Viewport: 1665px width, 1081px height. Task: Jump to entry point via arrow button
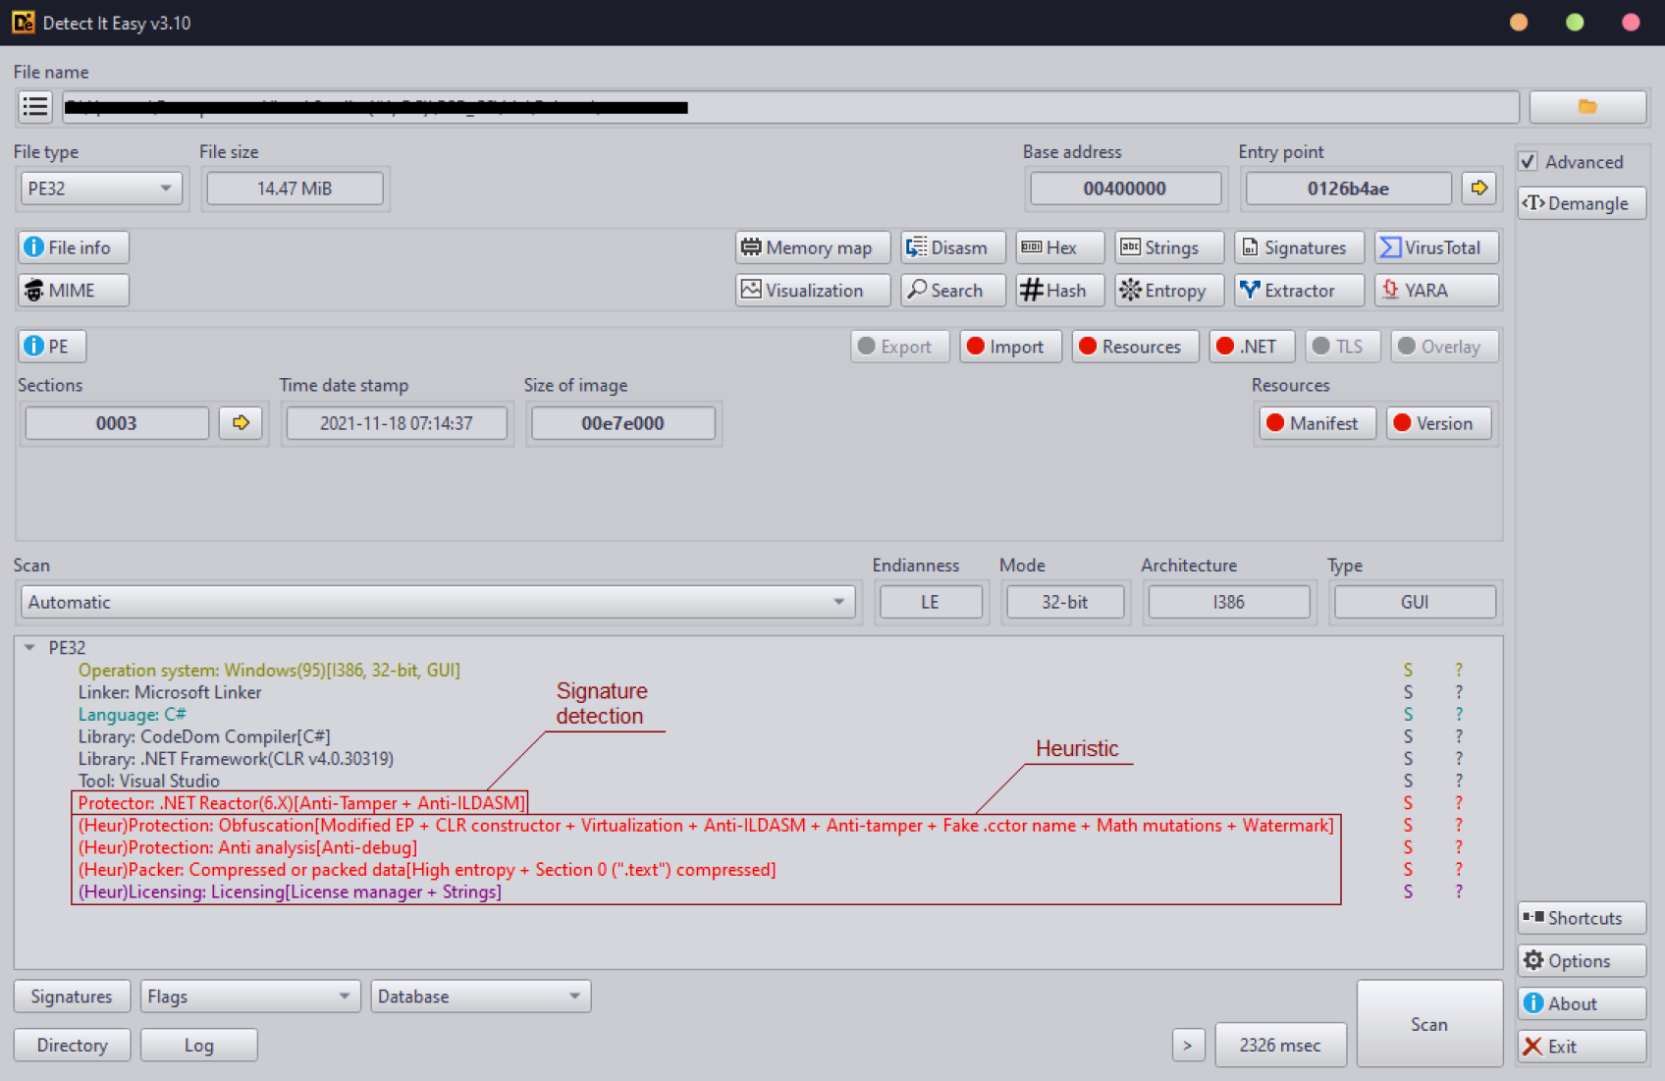(x=1478, y=188)
